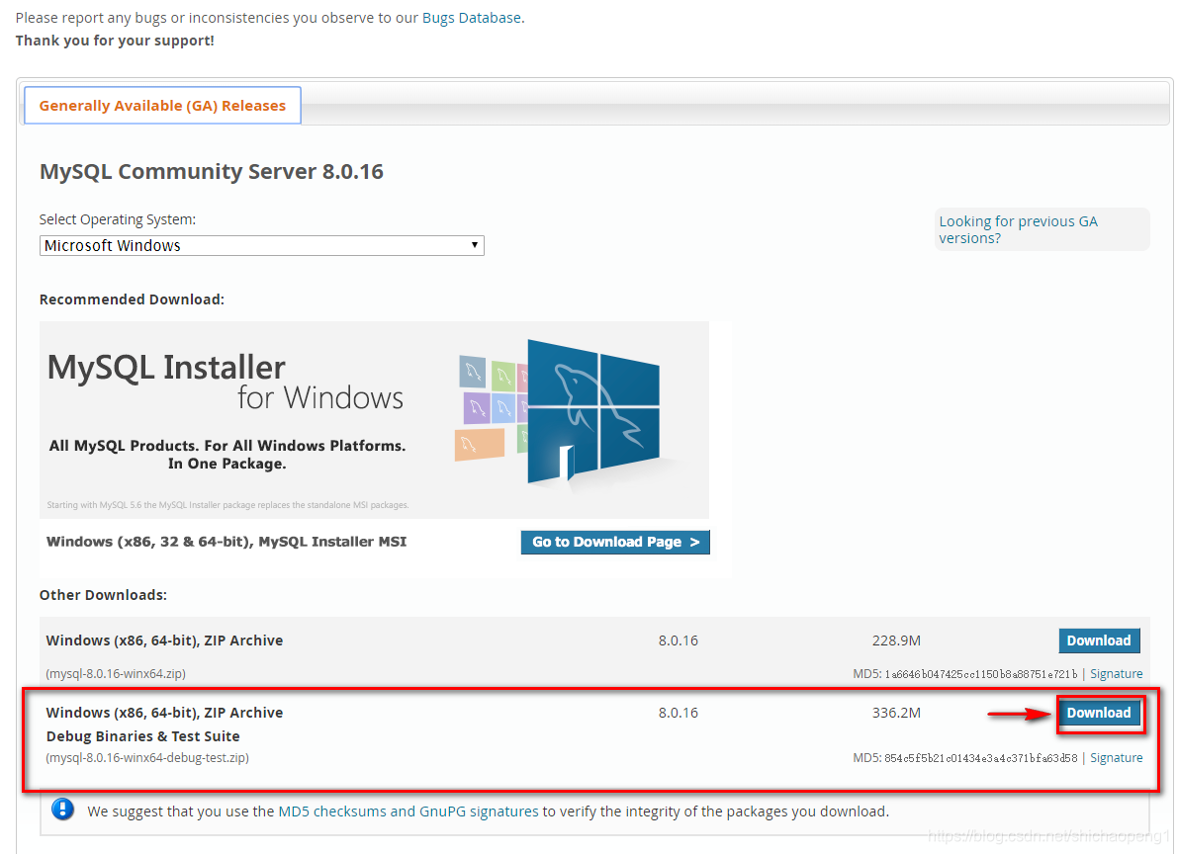
Task: Click the Windows logo graphic in the installer banner
Action: point(593,411)
